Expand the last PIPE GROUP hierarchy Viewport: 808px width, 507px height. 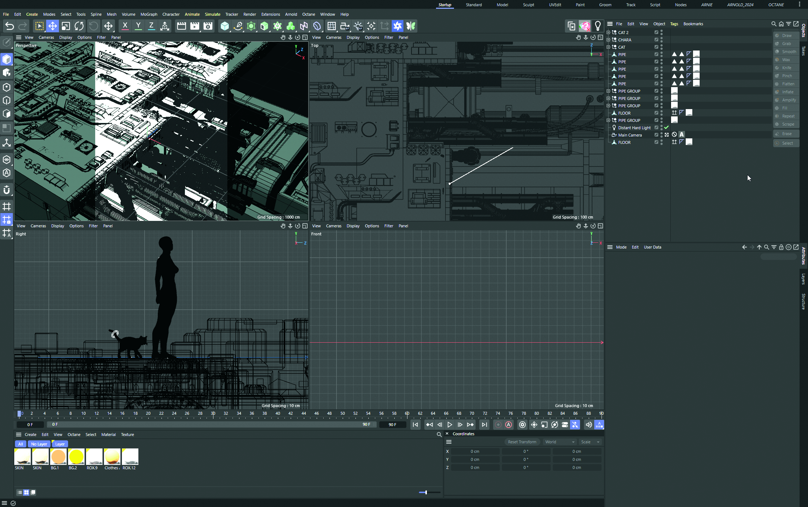pos(608,120)
